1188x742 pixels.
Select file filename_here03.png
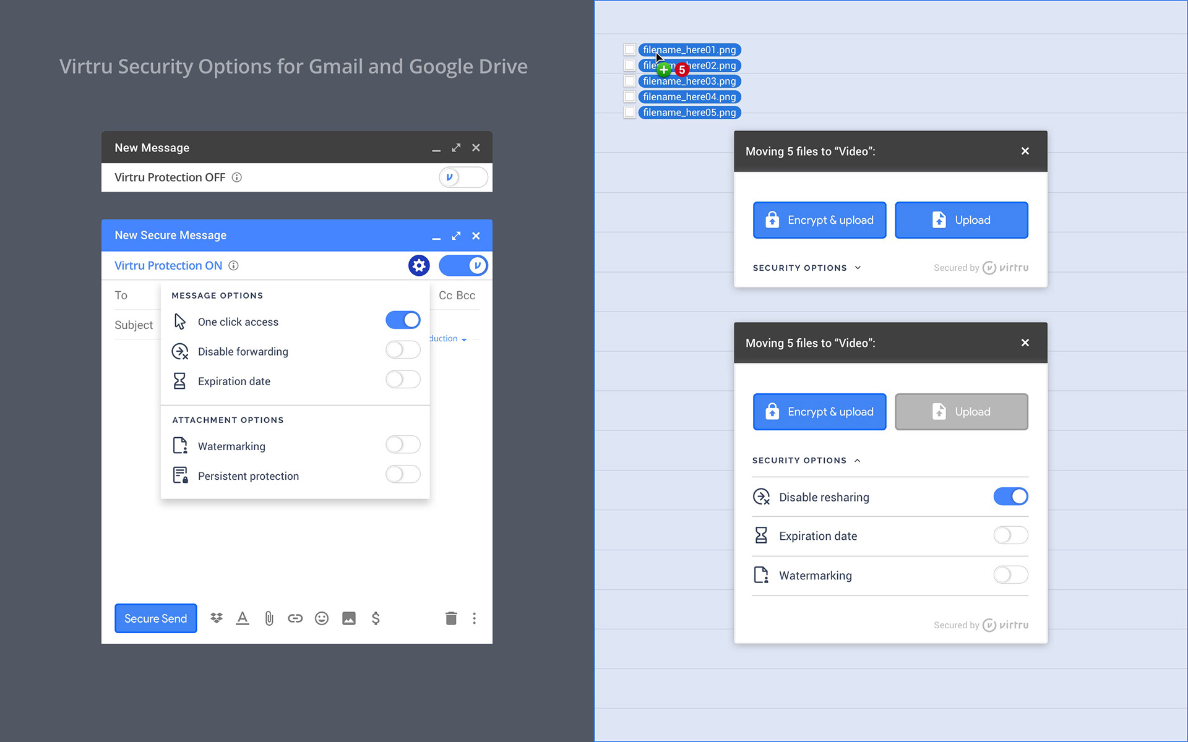689,81
